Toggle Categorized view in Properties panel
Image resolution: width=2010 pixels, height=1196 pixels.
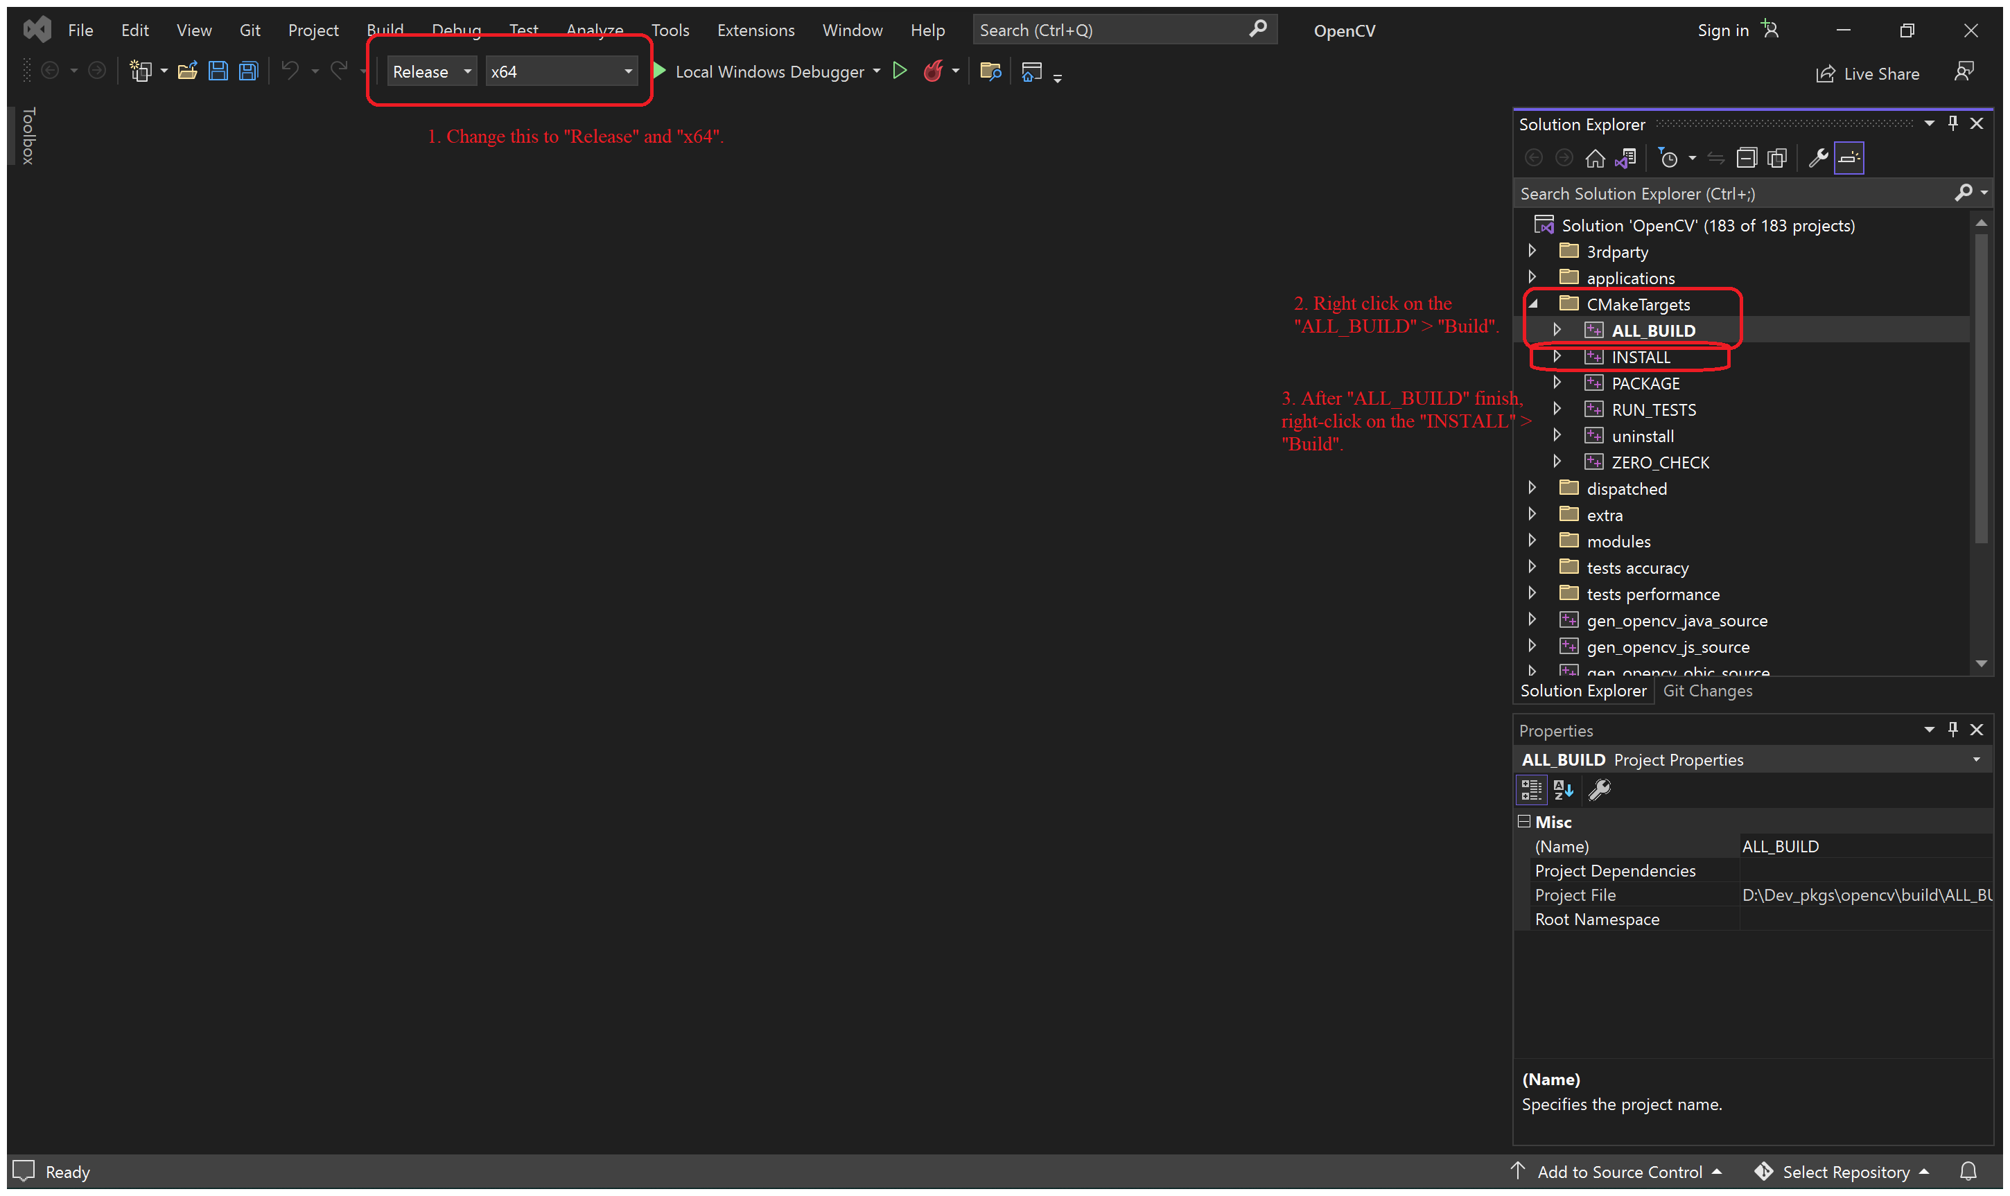(1531, 790)
